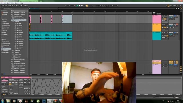Select BRT Wine.wav sample
This screenshot has width=183, height=103.
(x=20, y=47)
